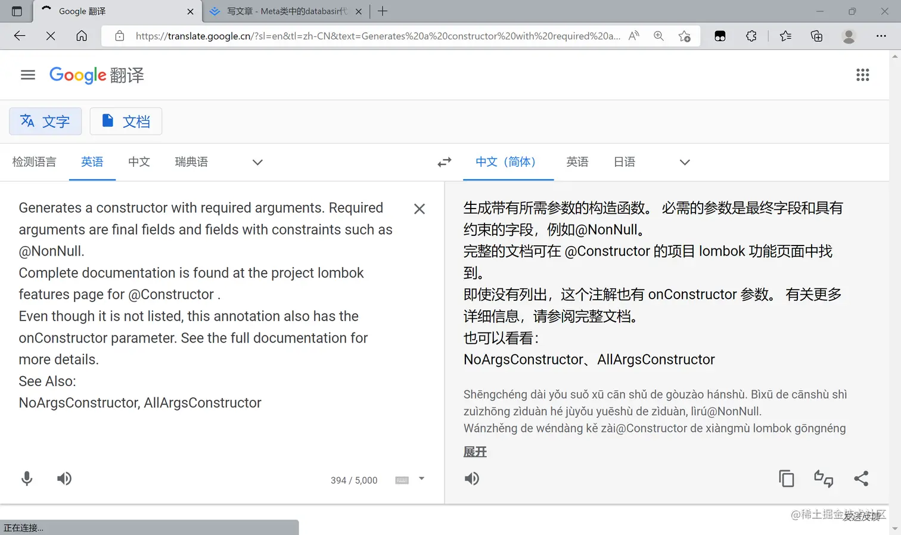Expand more target languages list
This screenshot has width=901, height=535.
[x=685, y=162]
